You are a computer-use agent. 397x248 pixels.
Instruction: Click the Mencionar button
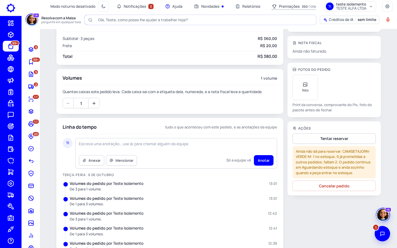tap(122, 160)
